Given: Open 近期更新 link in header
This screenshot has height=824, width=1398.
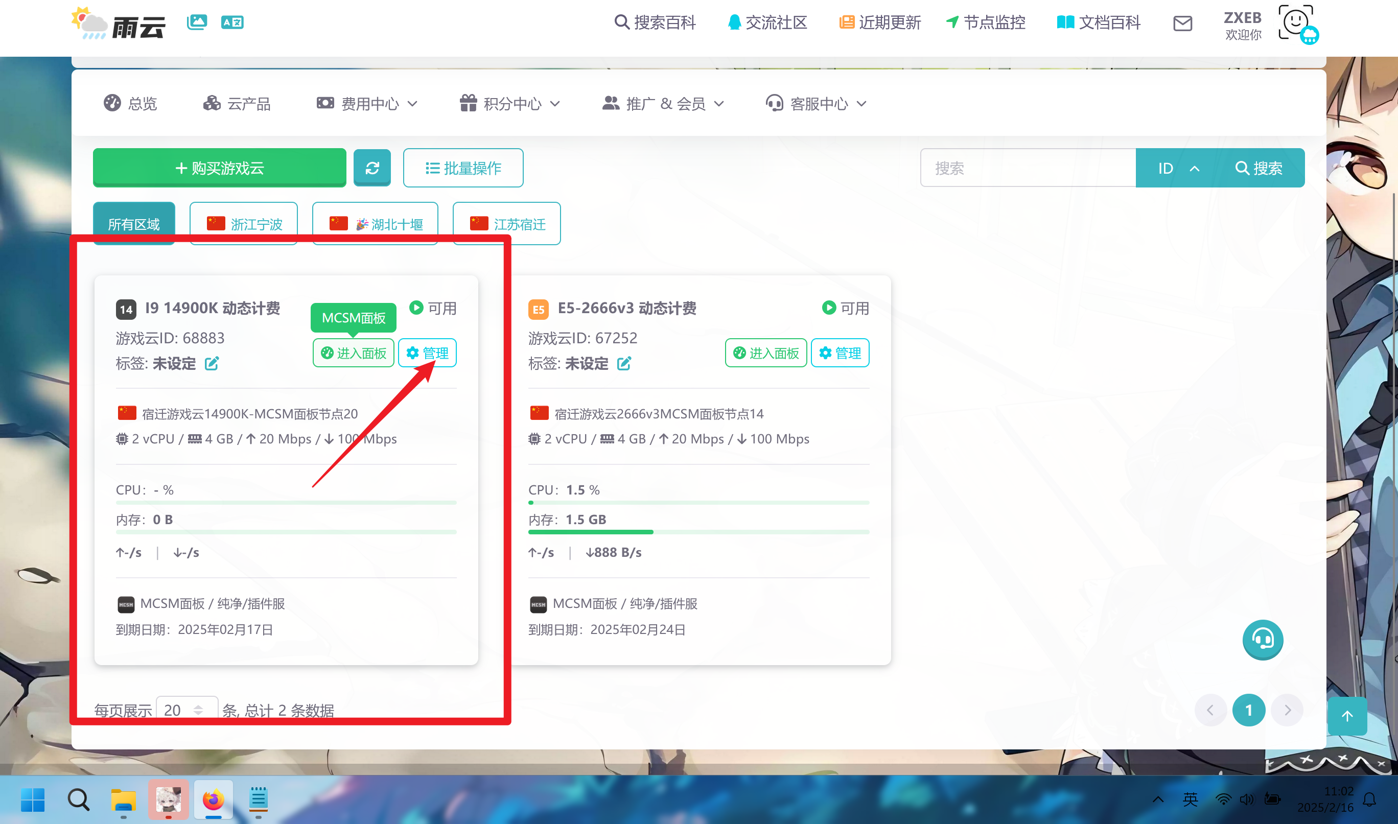Looking at the screenshot, I should pyautogui.click(x=880, y=22).
